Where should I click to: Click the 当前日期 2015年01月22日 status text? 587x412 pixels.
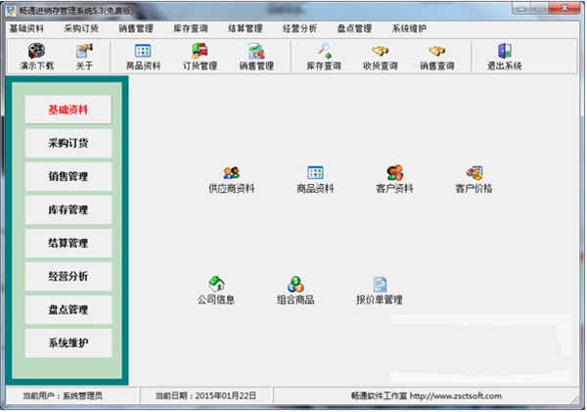pos(205,396)
